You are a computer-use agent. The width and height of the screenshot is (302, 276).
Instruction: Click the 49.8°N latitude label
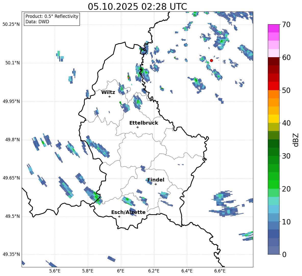[12, 140]
